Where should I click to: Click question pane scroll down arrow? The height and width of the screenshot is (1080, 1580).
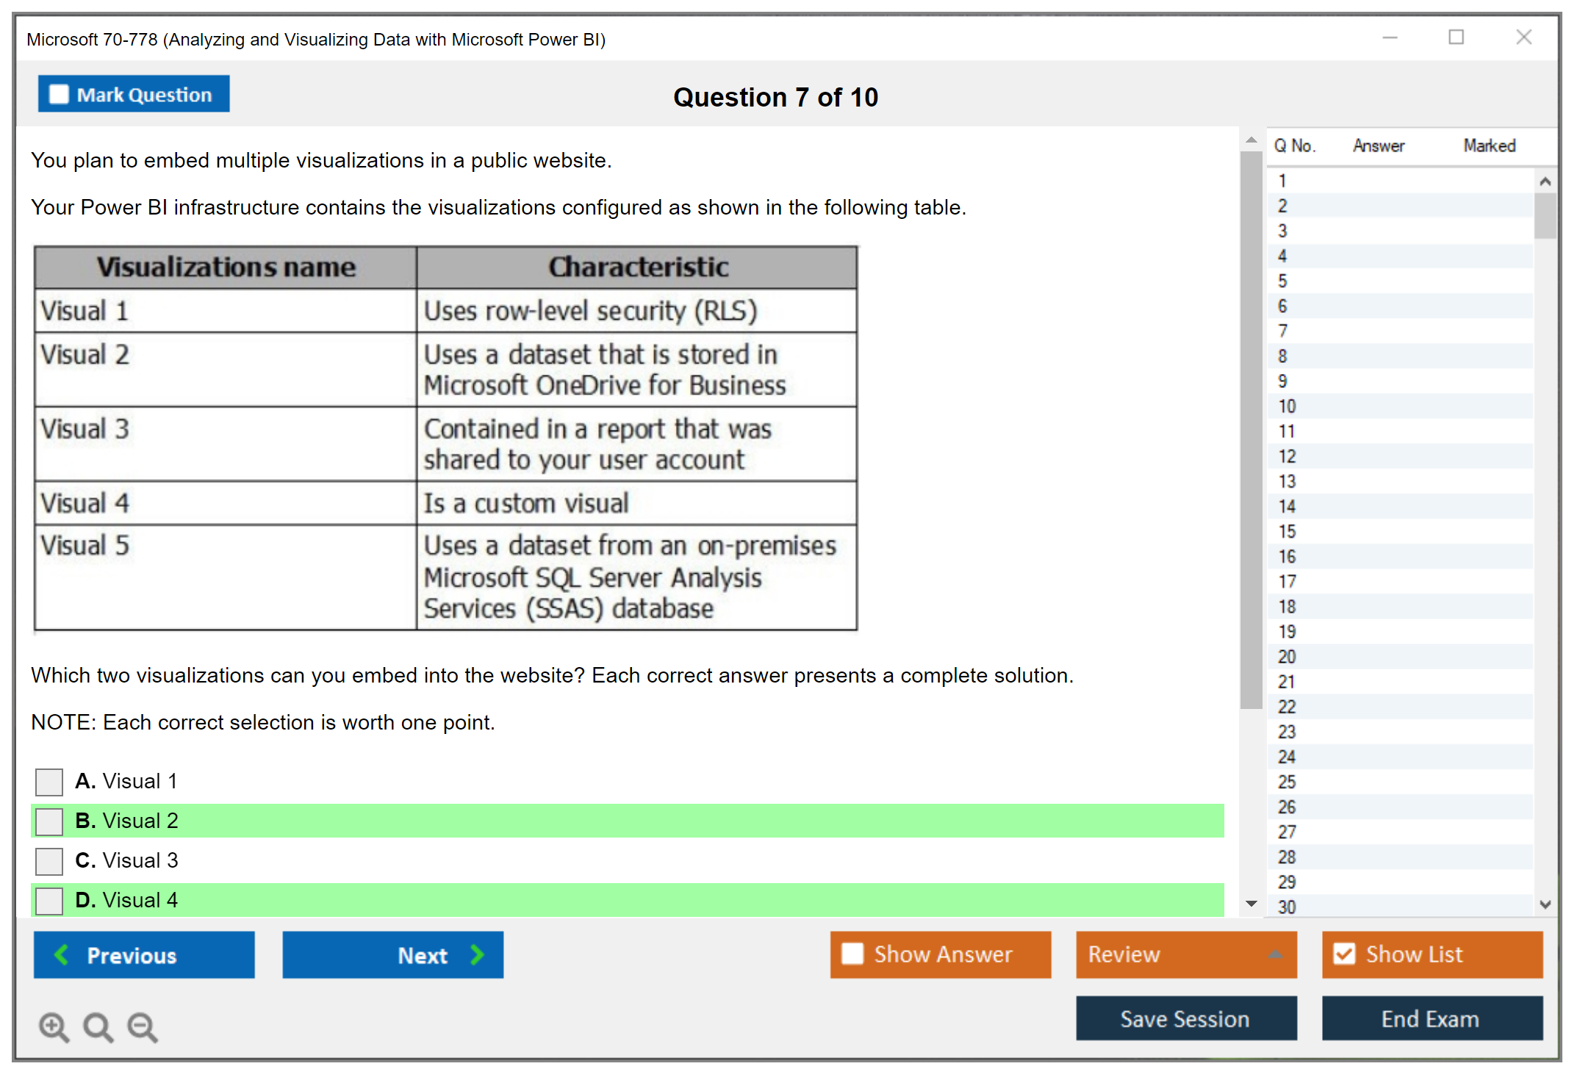1251,904
